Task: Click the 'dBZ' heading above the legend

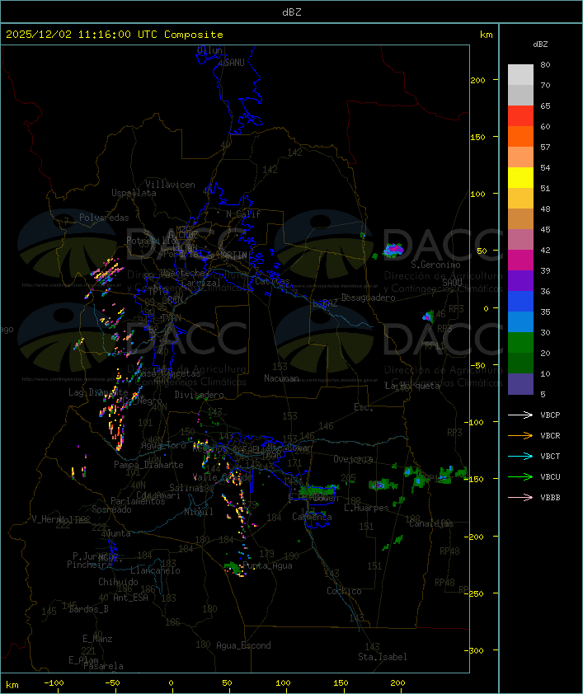Action: click(540, 45)
